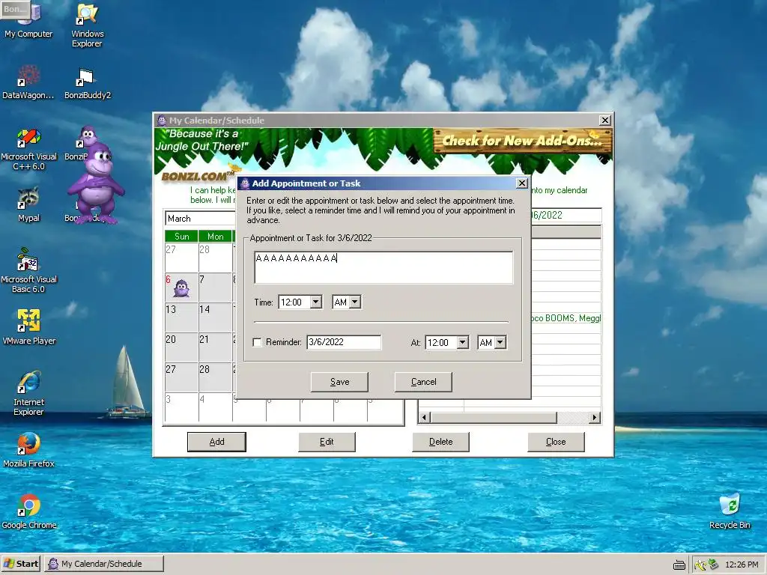Open Microsoft Visual C++ 6.0 icon
The height and width of the screenshot is (575, 767).
[x=29, y=149]
